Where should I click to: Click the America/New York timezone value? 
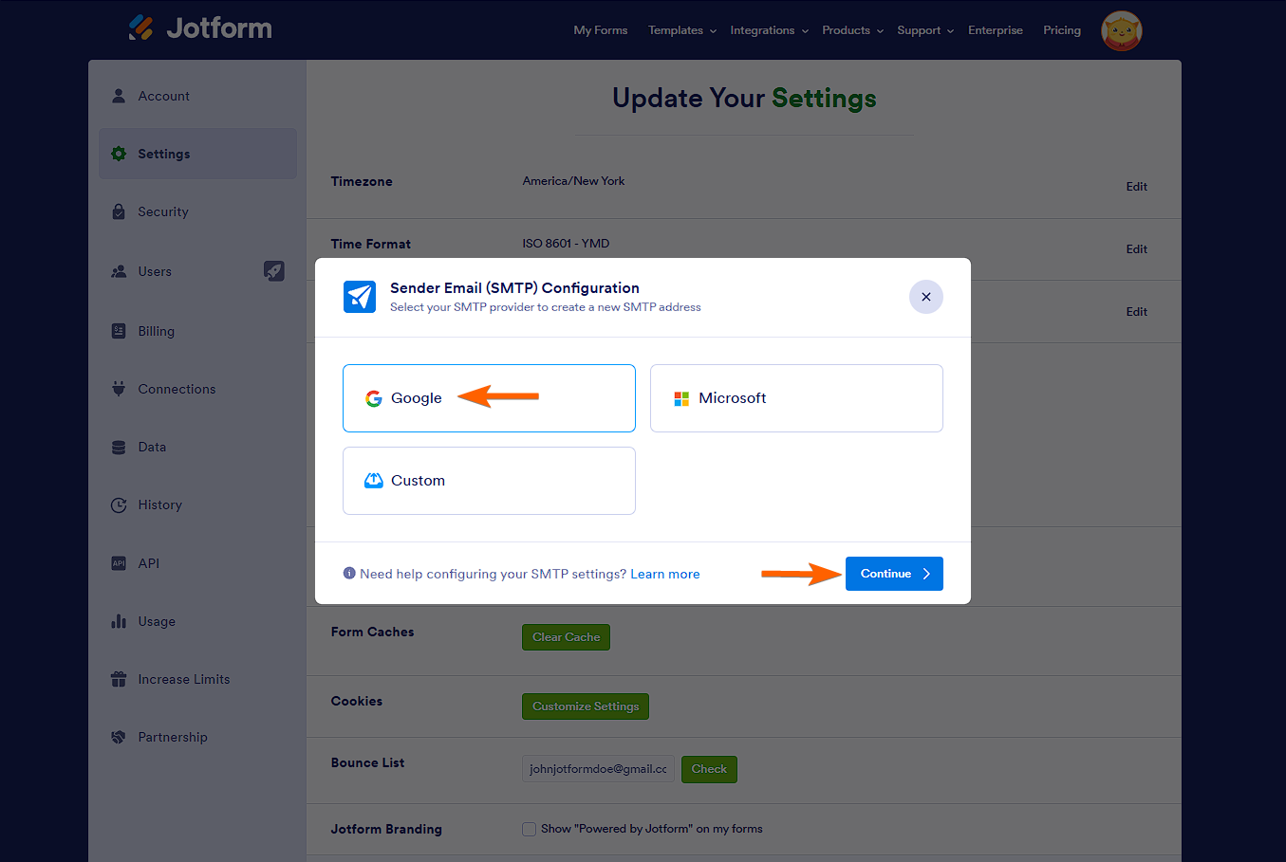573,181
